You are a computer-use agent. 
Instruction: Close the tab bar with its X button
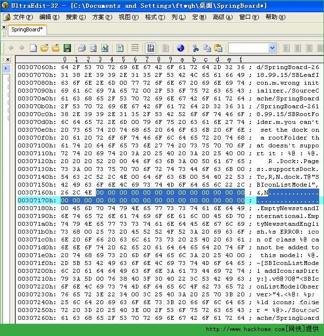tap(3, 27)
